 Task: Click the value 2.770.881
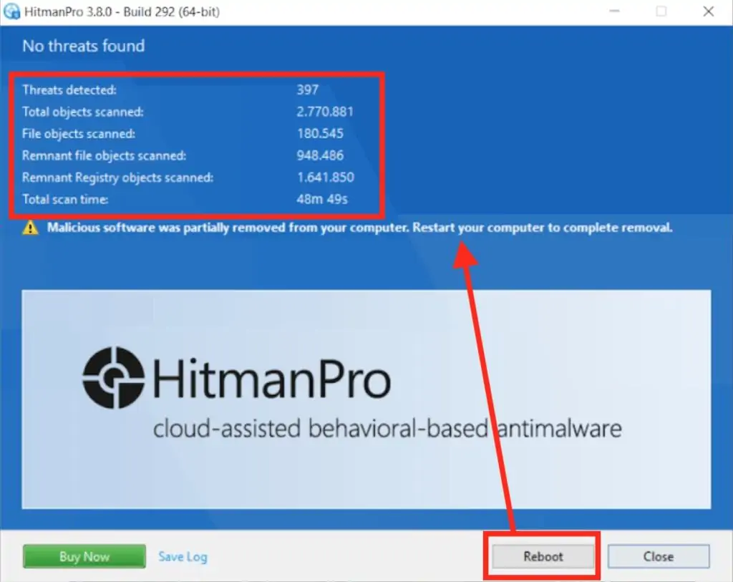point(325,112)
